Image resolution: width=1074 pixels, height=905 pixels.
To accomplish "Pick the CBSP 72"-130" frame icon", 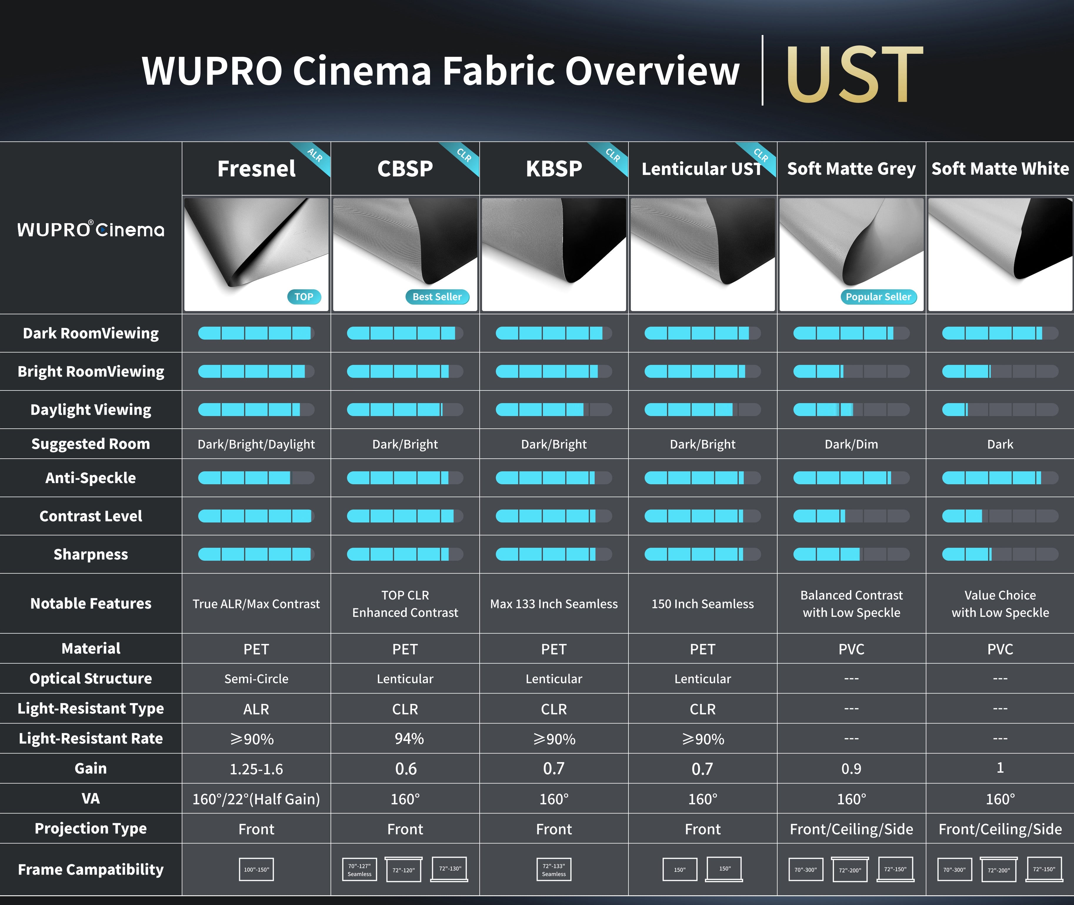I will (x=450, y=869).
